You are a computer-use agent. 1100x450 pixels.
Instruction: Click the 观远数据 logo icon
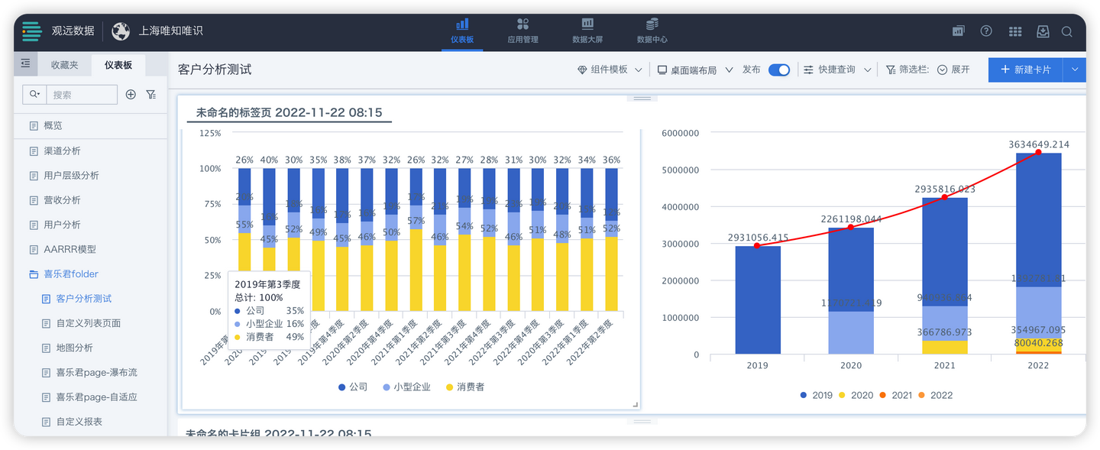click(x=32, y=31)
